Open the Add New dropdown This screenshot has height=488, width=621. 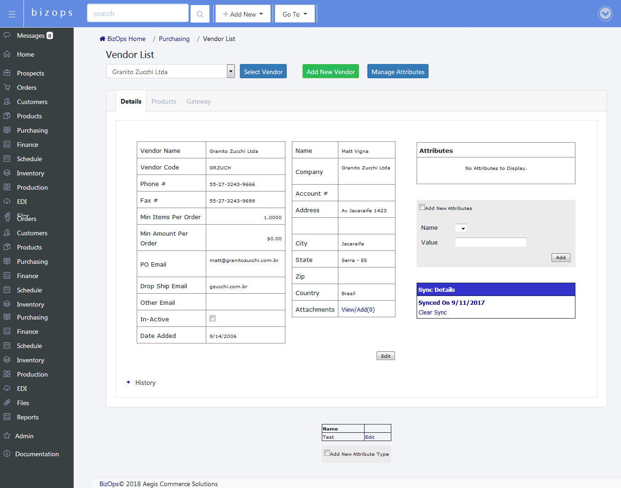coord(243,14)
